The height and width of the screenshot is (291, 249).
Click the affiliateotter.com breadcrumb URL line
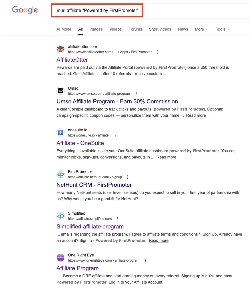[x=110, y=52]
